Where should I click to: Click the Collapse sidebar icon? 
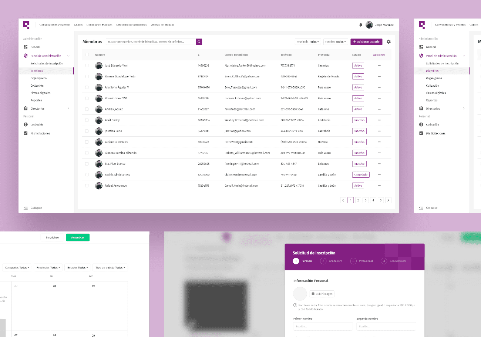[26, 208]
